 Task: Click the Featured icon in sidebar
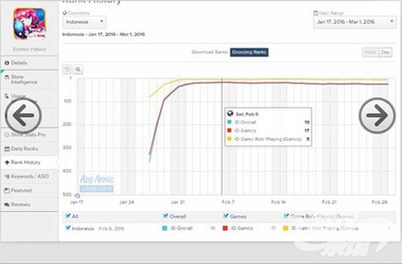click(7, 190)
